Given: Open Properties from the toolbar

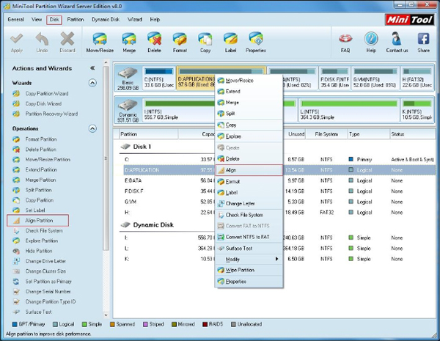Looking at the screenshot, I should (x=256, y=43).
